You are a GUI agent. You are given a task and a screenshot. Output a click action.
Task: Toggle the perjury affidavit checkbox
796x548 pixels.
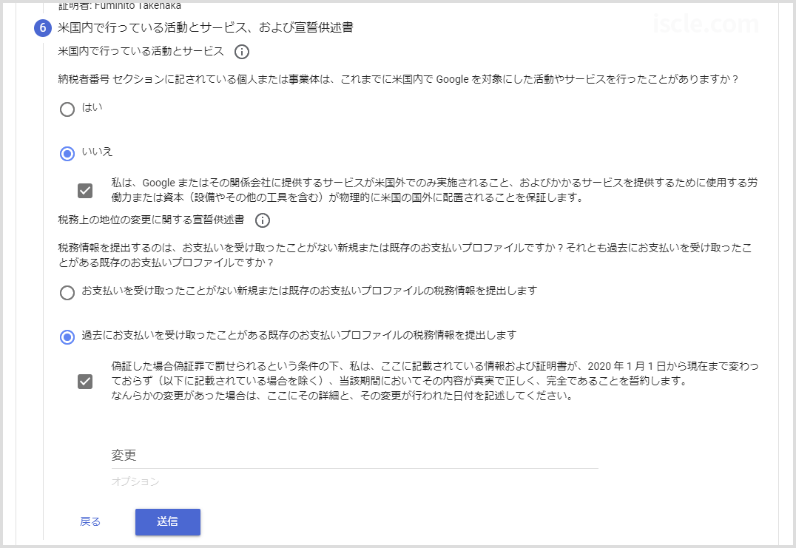coord(85,381)
